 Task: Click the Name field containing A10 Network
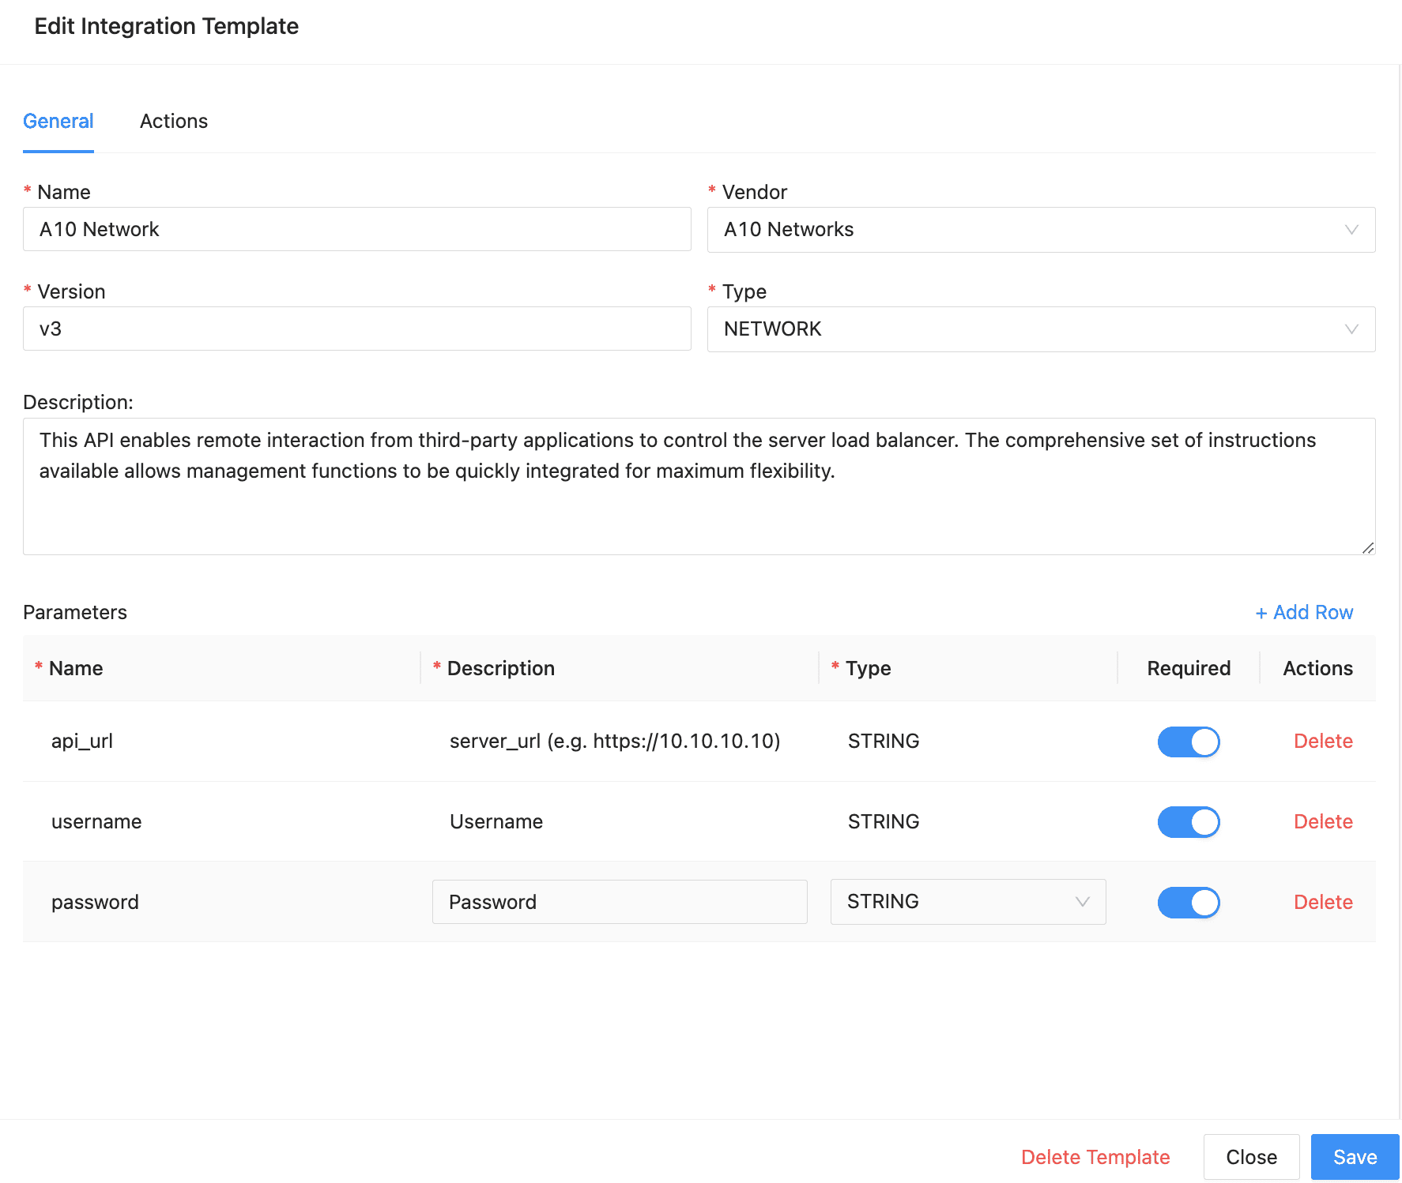pos(356,230)
